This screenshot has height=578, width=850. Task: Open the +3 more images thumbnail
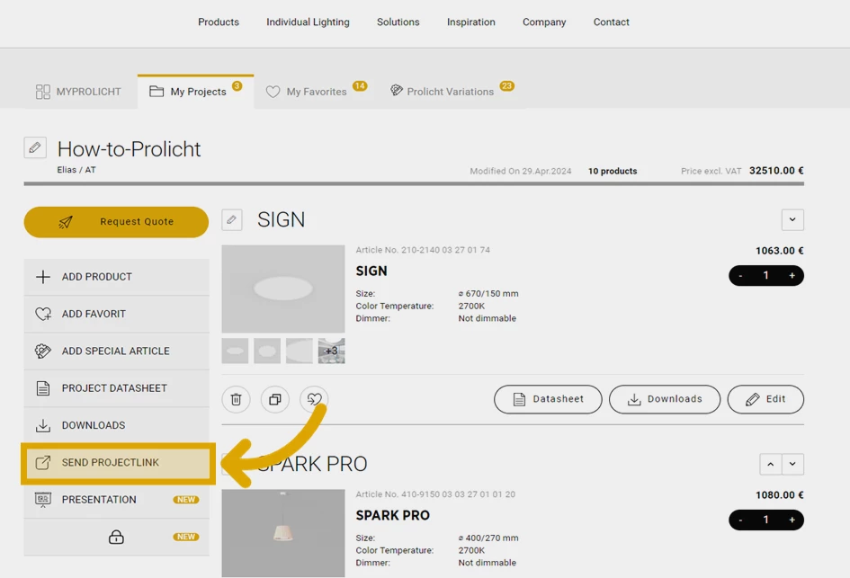331,351
